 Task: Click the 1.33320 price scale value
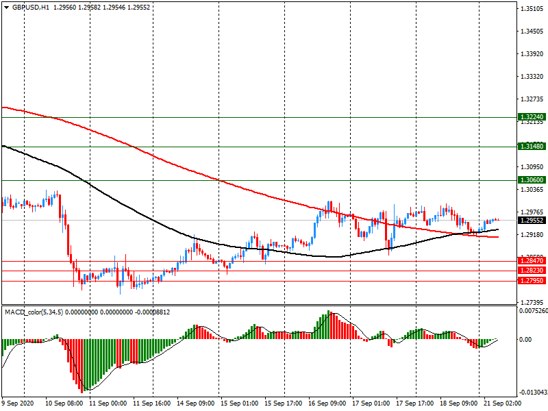pyautogui.click(x=532, y=77)
